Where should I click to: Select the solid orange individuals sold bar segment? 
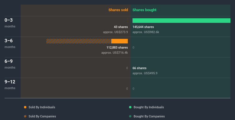pyautogui.click(x=120, y=41)
